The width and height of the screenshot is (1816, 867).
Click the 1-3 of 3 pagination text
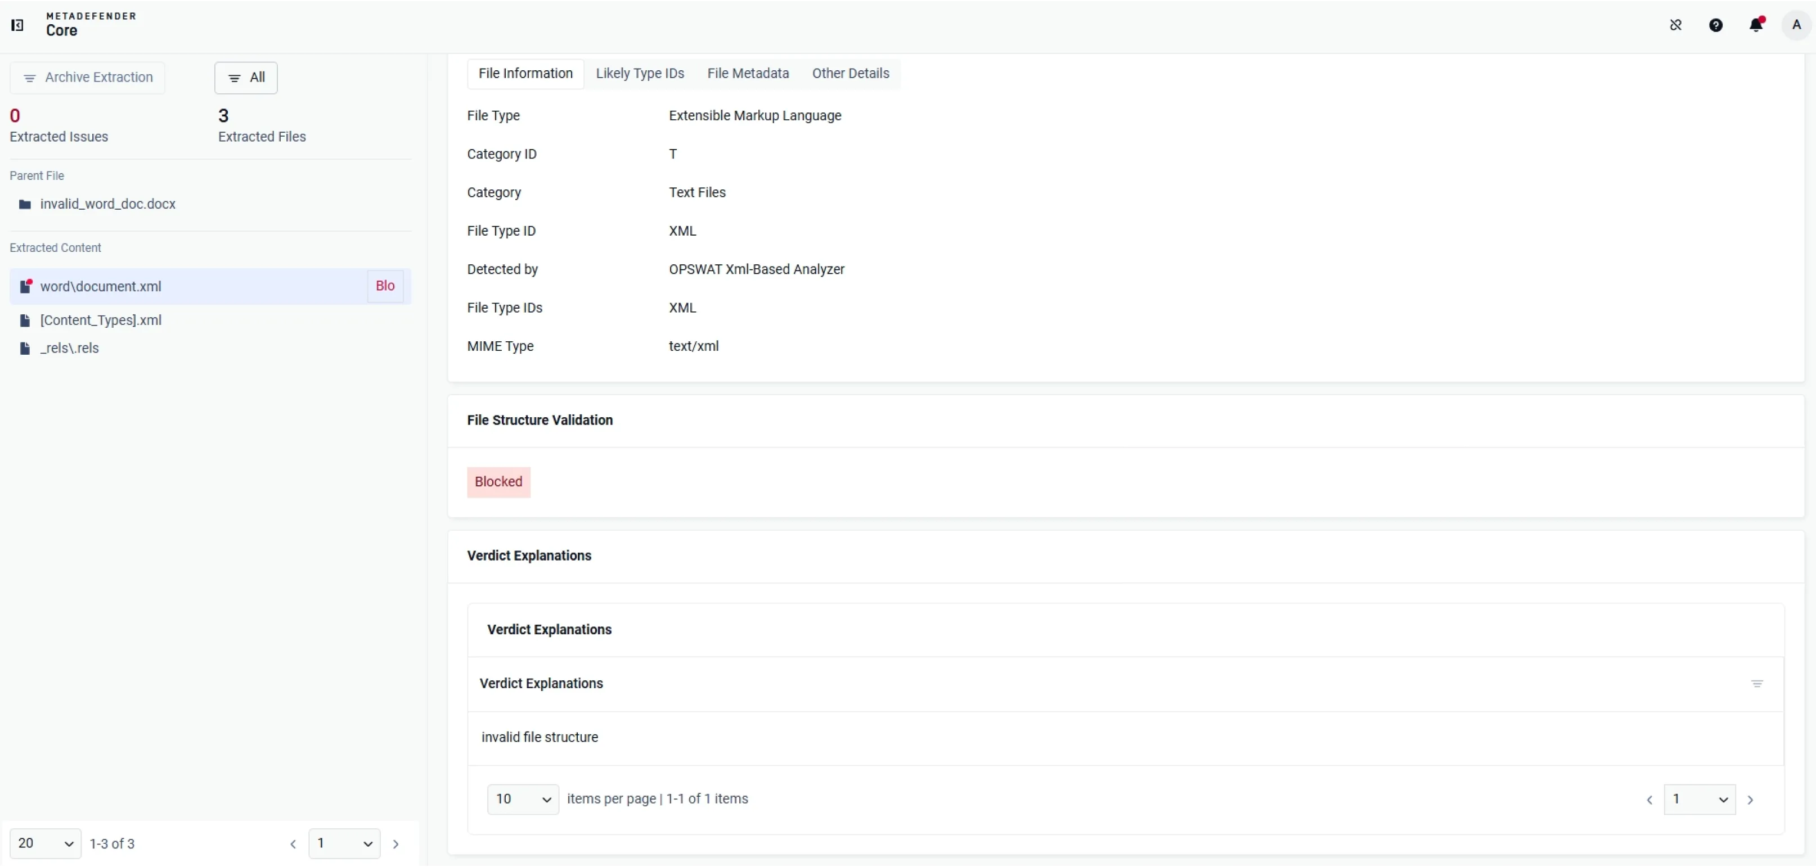(112, 845)
